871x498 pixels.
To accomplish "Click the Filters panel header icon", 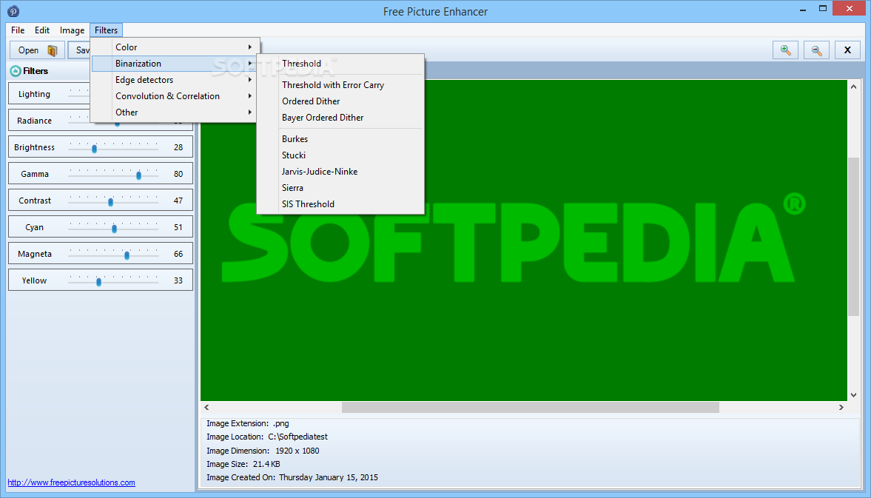I will coord(16,71).
